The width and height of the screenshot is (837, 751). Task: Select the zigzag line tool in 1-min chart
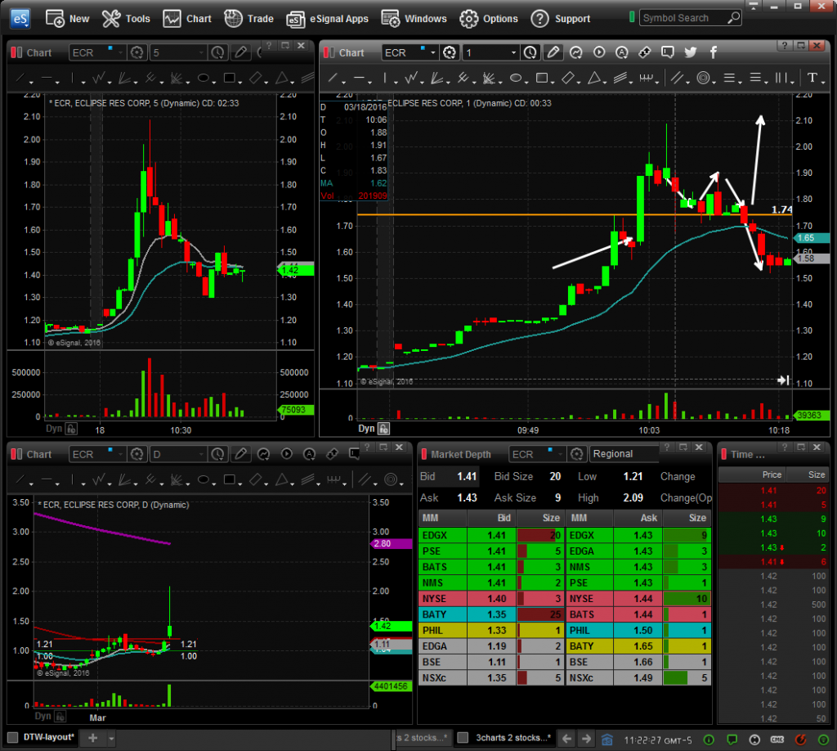point(410,79)
